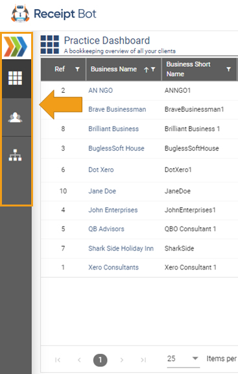This screenshot has height=374, width=238.
Task: Open the filter for the Business Name column
Action: pos(153,69)
